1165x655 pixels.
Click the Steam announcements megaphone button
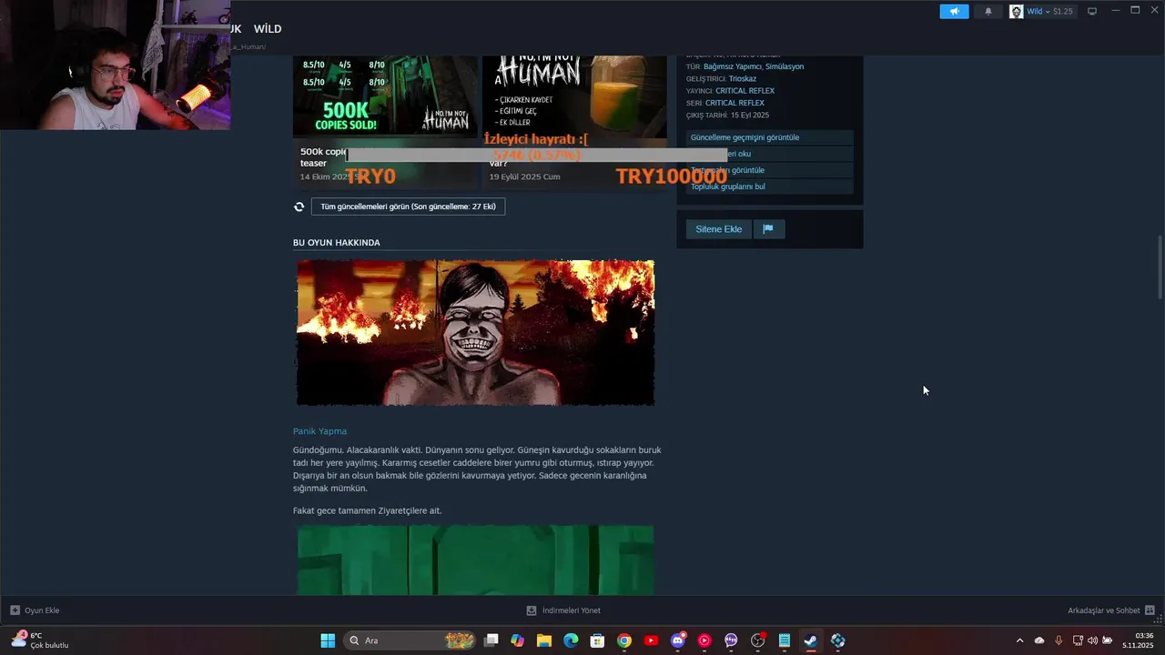(954, 11)
